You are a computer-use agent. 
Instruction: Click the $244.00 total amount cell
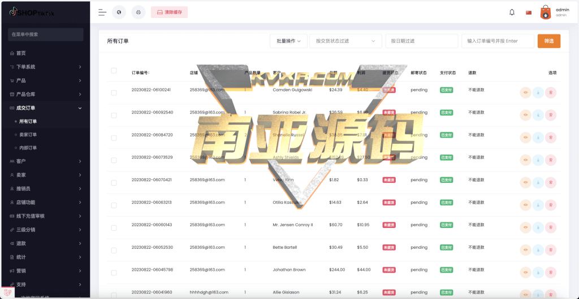337,270
